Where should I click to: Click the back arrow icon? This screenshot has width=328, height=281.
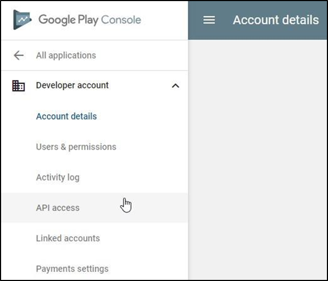tap(19, 55)
